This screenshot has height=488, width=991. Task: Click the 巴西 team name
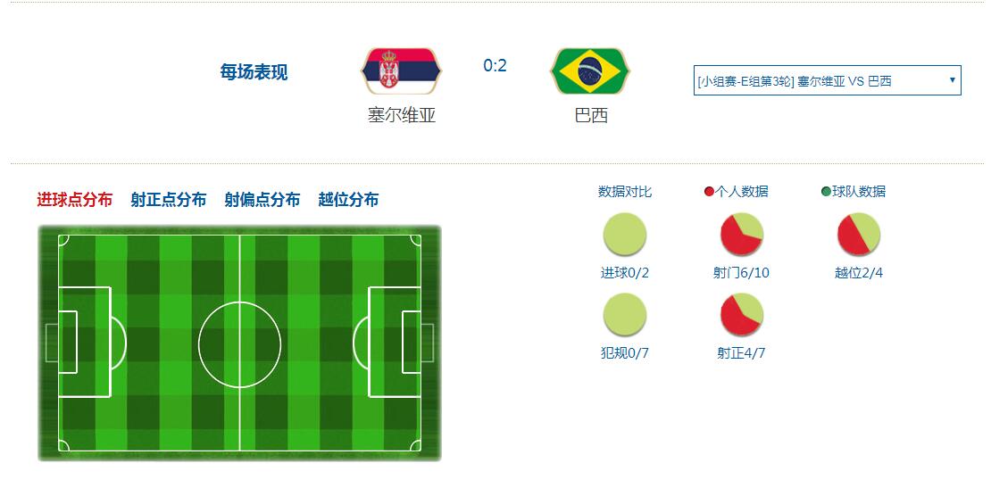(x=591, y=115)
